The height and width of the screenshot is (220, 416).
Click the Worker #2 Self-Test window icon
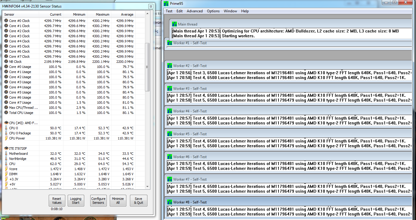(x=170, y=66)
